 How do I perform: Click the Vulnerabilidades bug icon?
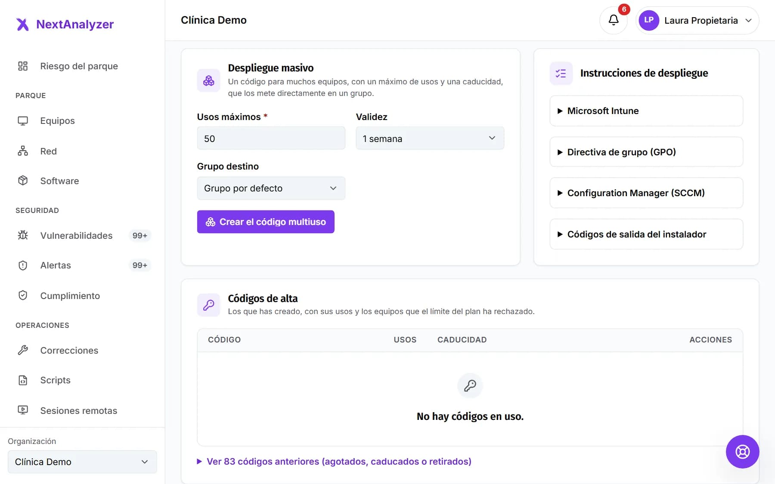pos(23,235)
